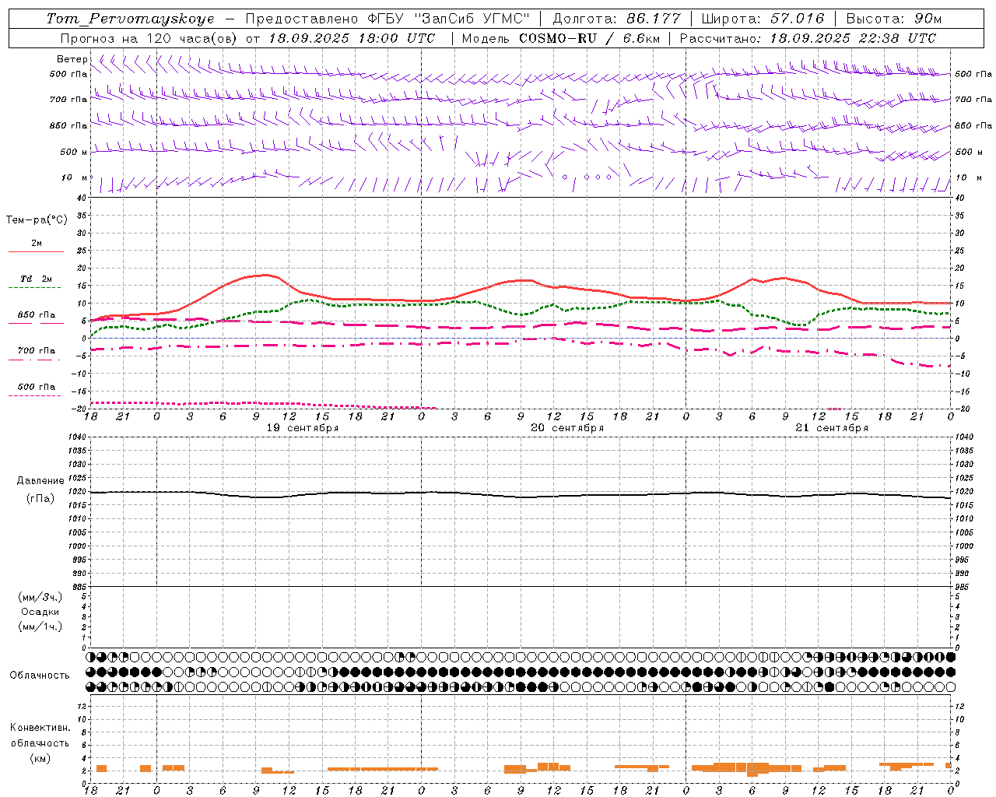The height and width of the screenshot is (797, 996).
Task: Click the (гПа) unit under Давление
Action: [x=40, y=499]
